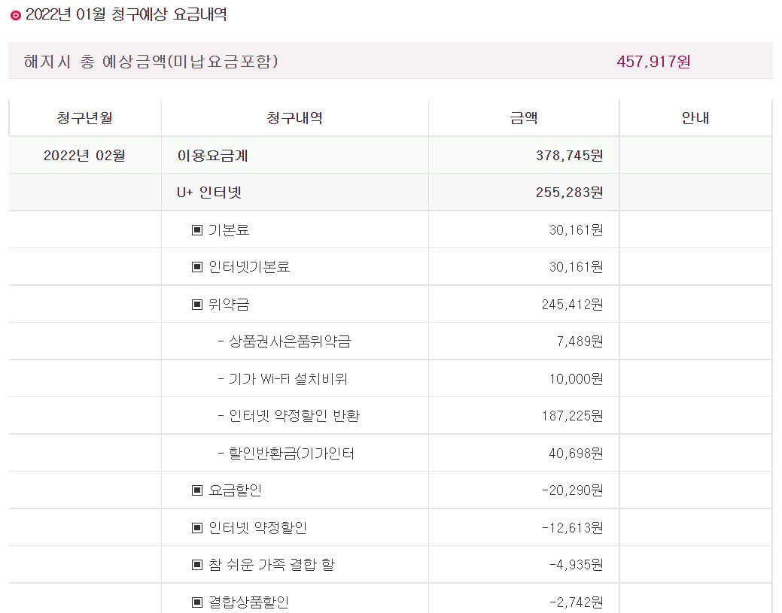Select the 청구년월 column header
The width and height of the screenshot is (782, 613).
pos(84,118)
